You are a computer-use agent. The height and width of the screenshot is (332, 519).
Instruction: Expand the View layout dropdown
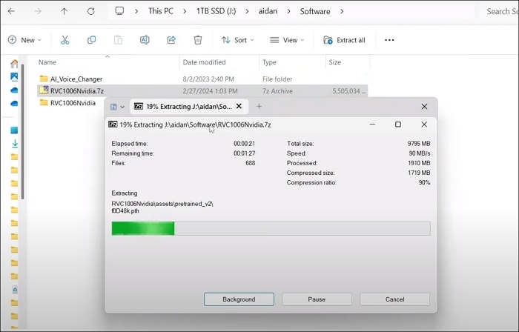coord(288,40)
